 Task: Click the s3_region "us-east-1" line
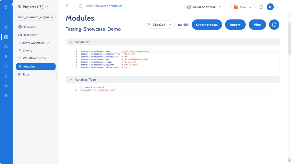coord(93,87)
